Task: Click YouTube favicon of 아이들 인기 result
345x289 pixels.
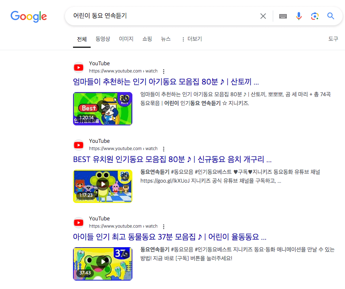Action: [79, 223]
